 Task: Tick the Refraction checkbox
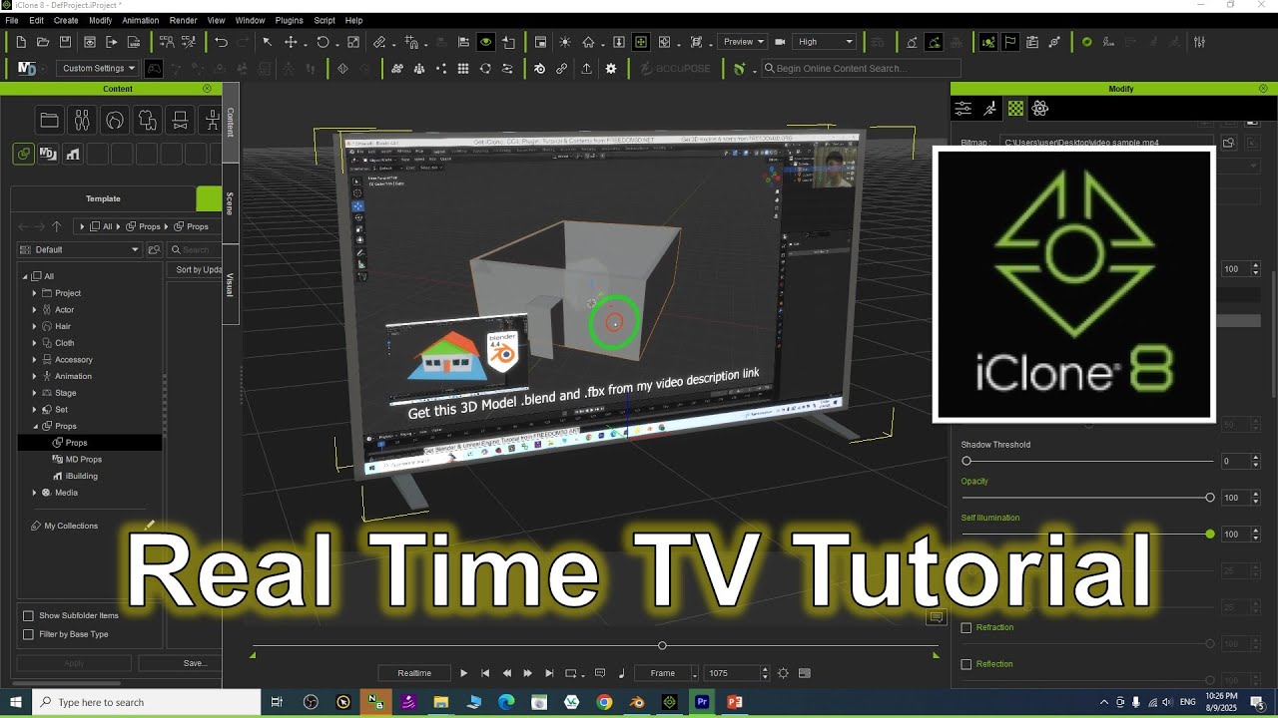pos(966,627)
